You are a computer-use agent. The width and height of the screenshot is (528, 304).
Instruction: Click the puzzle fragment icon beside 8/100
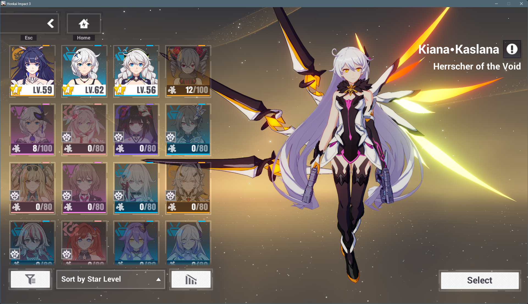[x=16, y=149]
